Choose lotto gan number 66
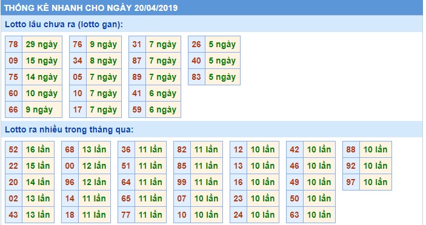Viewport: 426px width, 225px height. coord(13,109)
